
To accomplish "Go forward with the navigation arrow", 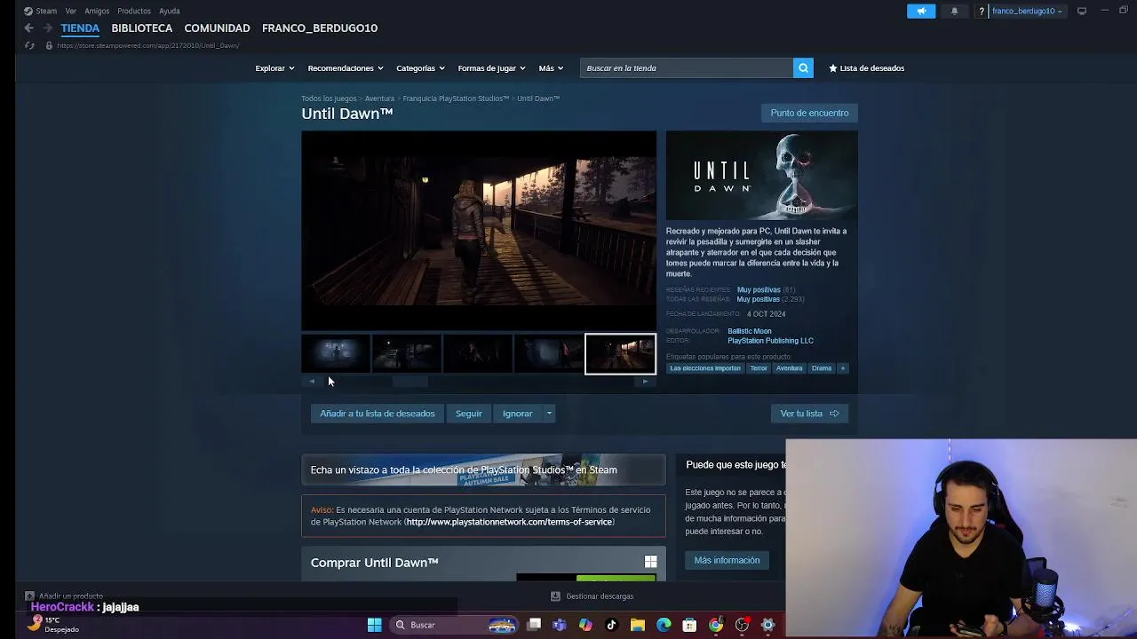I will tap(48, 28).
